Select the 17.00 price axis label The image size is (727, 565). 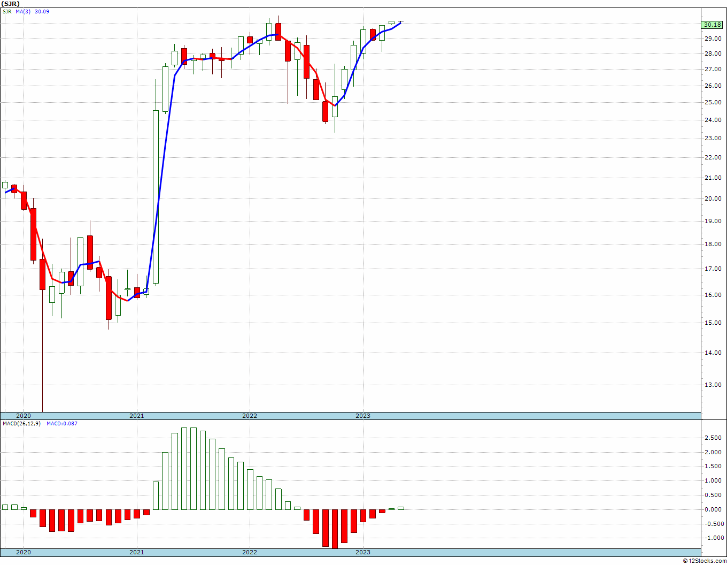[713, 269]
